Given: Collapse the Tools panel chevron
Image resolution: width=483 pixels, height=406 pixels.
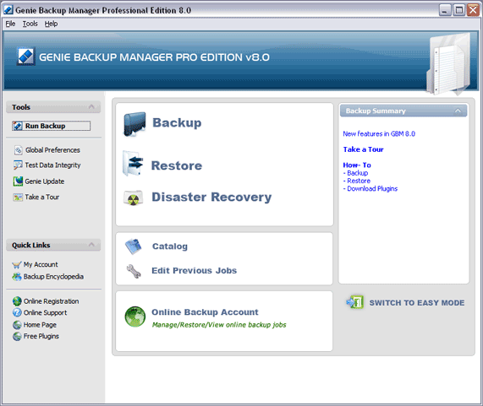Looking at the screenshot, I should click(91, 107).
